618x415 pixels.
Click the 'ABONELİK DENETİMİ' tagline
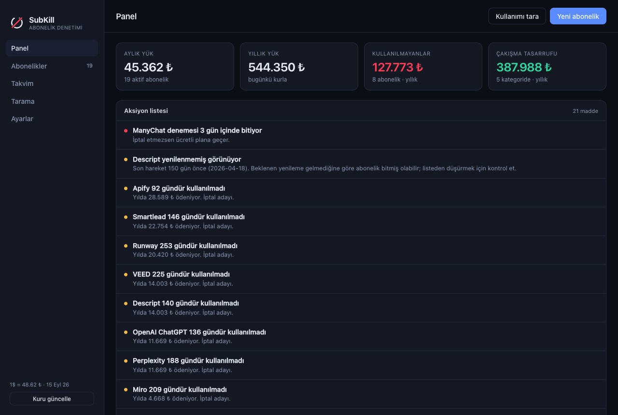click(56, 28)
